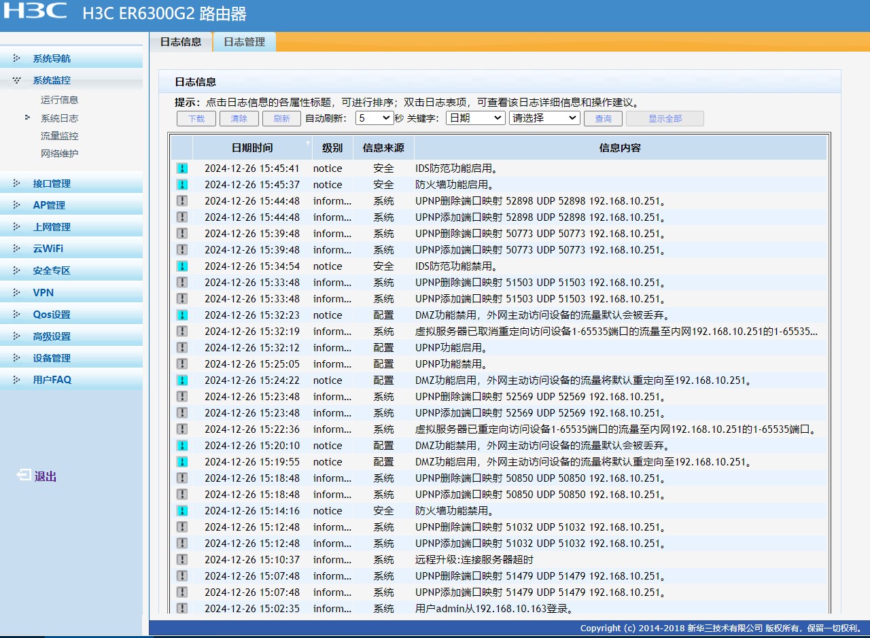The width and height of the screenshot is (870, 638).
Task: Open 网络维护 in the sidebar
Action: coord(60,154)
